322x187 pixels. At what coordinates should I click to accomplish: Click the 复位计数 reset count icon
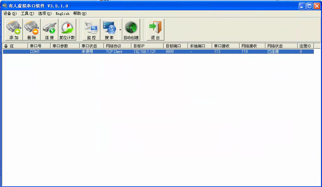coord(67,30)
